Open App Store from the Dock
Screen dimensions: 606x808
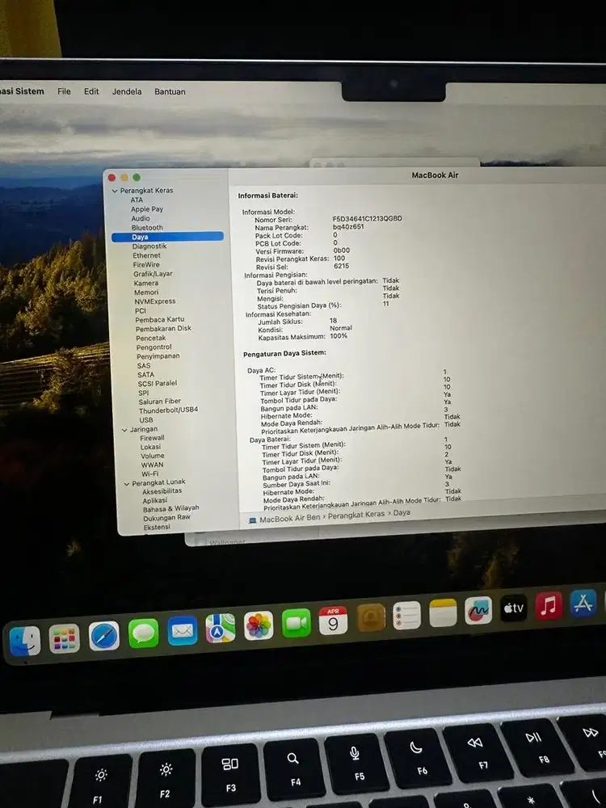pos(583,603)
